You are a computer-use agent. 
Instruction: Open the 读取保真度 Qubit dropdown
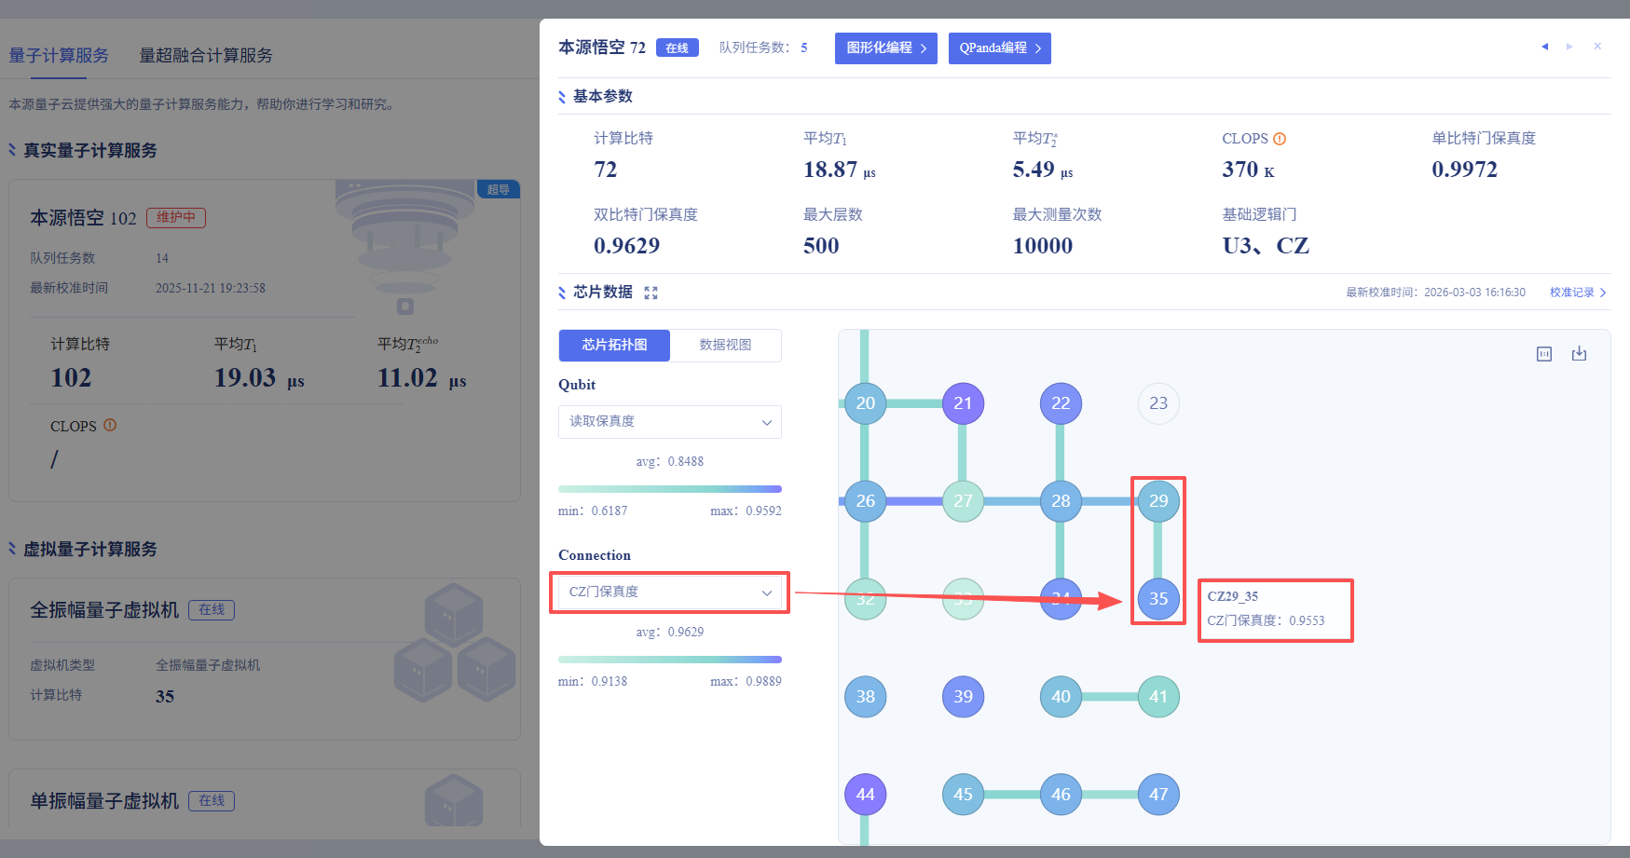[x=669, y=422]
